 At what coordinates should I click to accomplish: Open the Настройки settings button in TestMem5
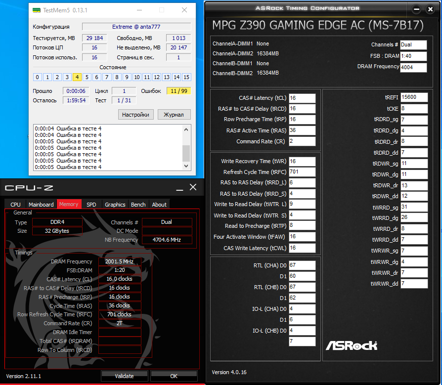tap(135, 115)
